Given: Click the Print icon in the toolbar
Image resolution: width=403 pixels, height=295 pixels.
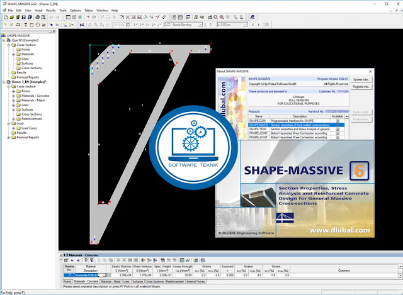Looking at the screenshot, I should pyautogui.click(x=37, y=17).
